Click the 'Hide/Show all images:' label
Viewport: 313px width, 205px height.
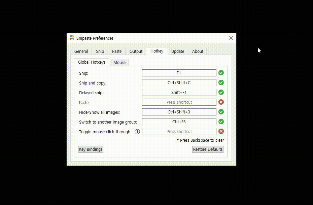[99, 112]
